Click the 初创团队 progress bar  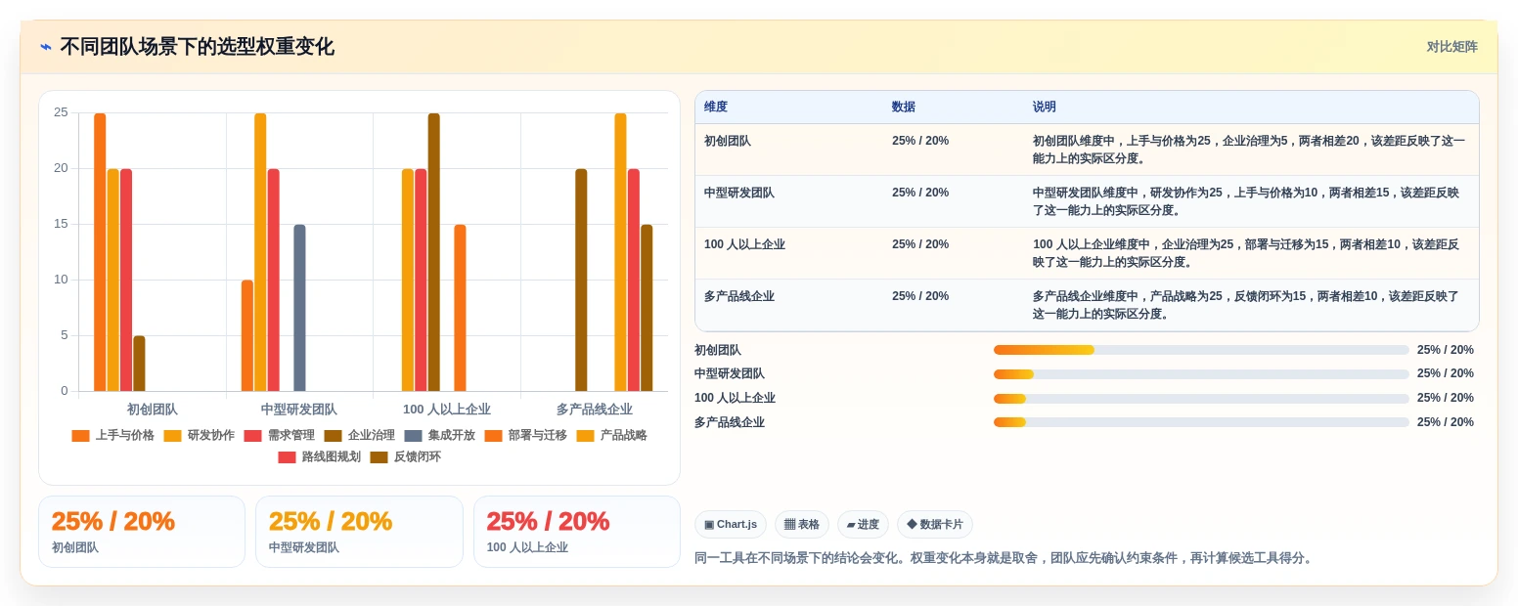(1201, 350)
